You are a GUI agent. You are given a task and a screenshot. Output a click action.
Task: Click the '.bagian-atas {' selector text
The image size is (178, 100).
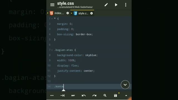point(65,50)
